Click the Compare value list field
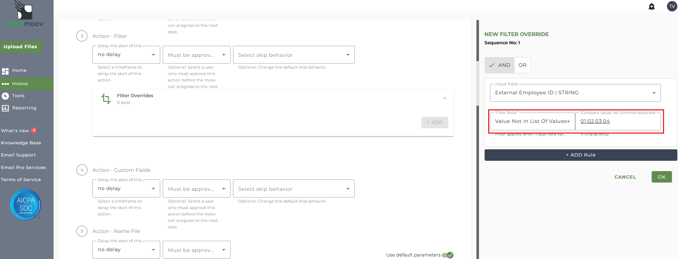The image size is (678, 259). point(618,121)
